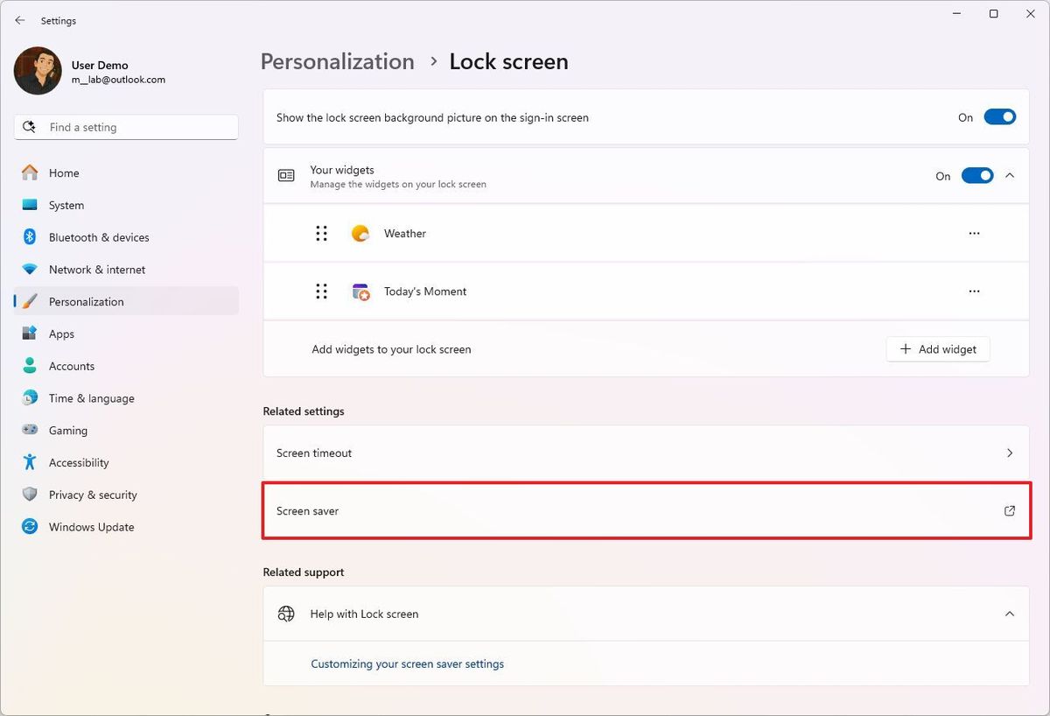
Task: Disable the lock screen background picture toggle
Action: [x=1000, y=116]
